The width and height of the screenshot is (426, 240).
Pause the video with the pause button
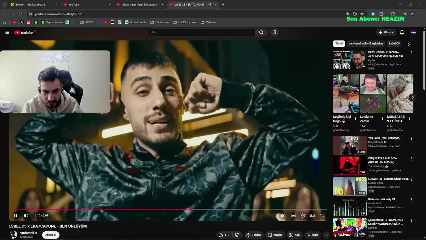tap(16, 216)
